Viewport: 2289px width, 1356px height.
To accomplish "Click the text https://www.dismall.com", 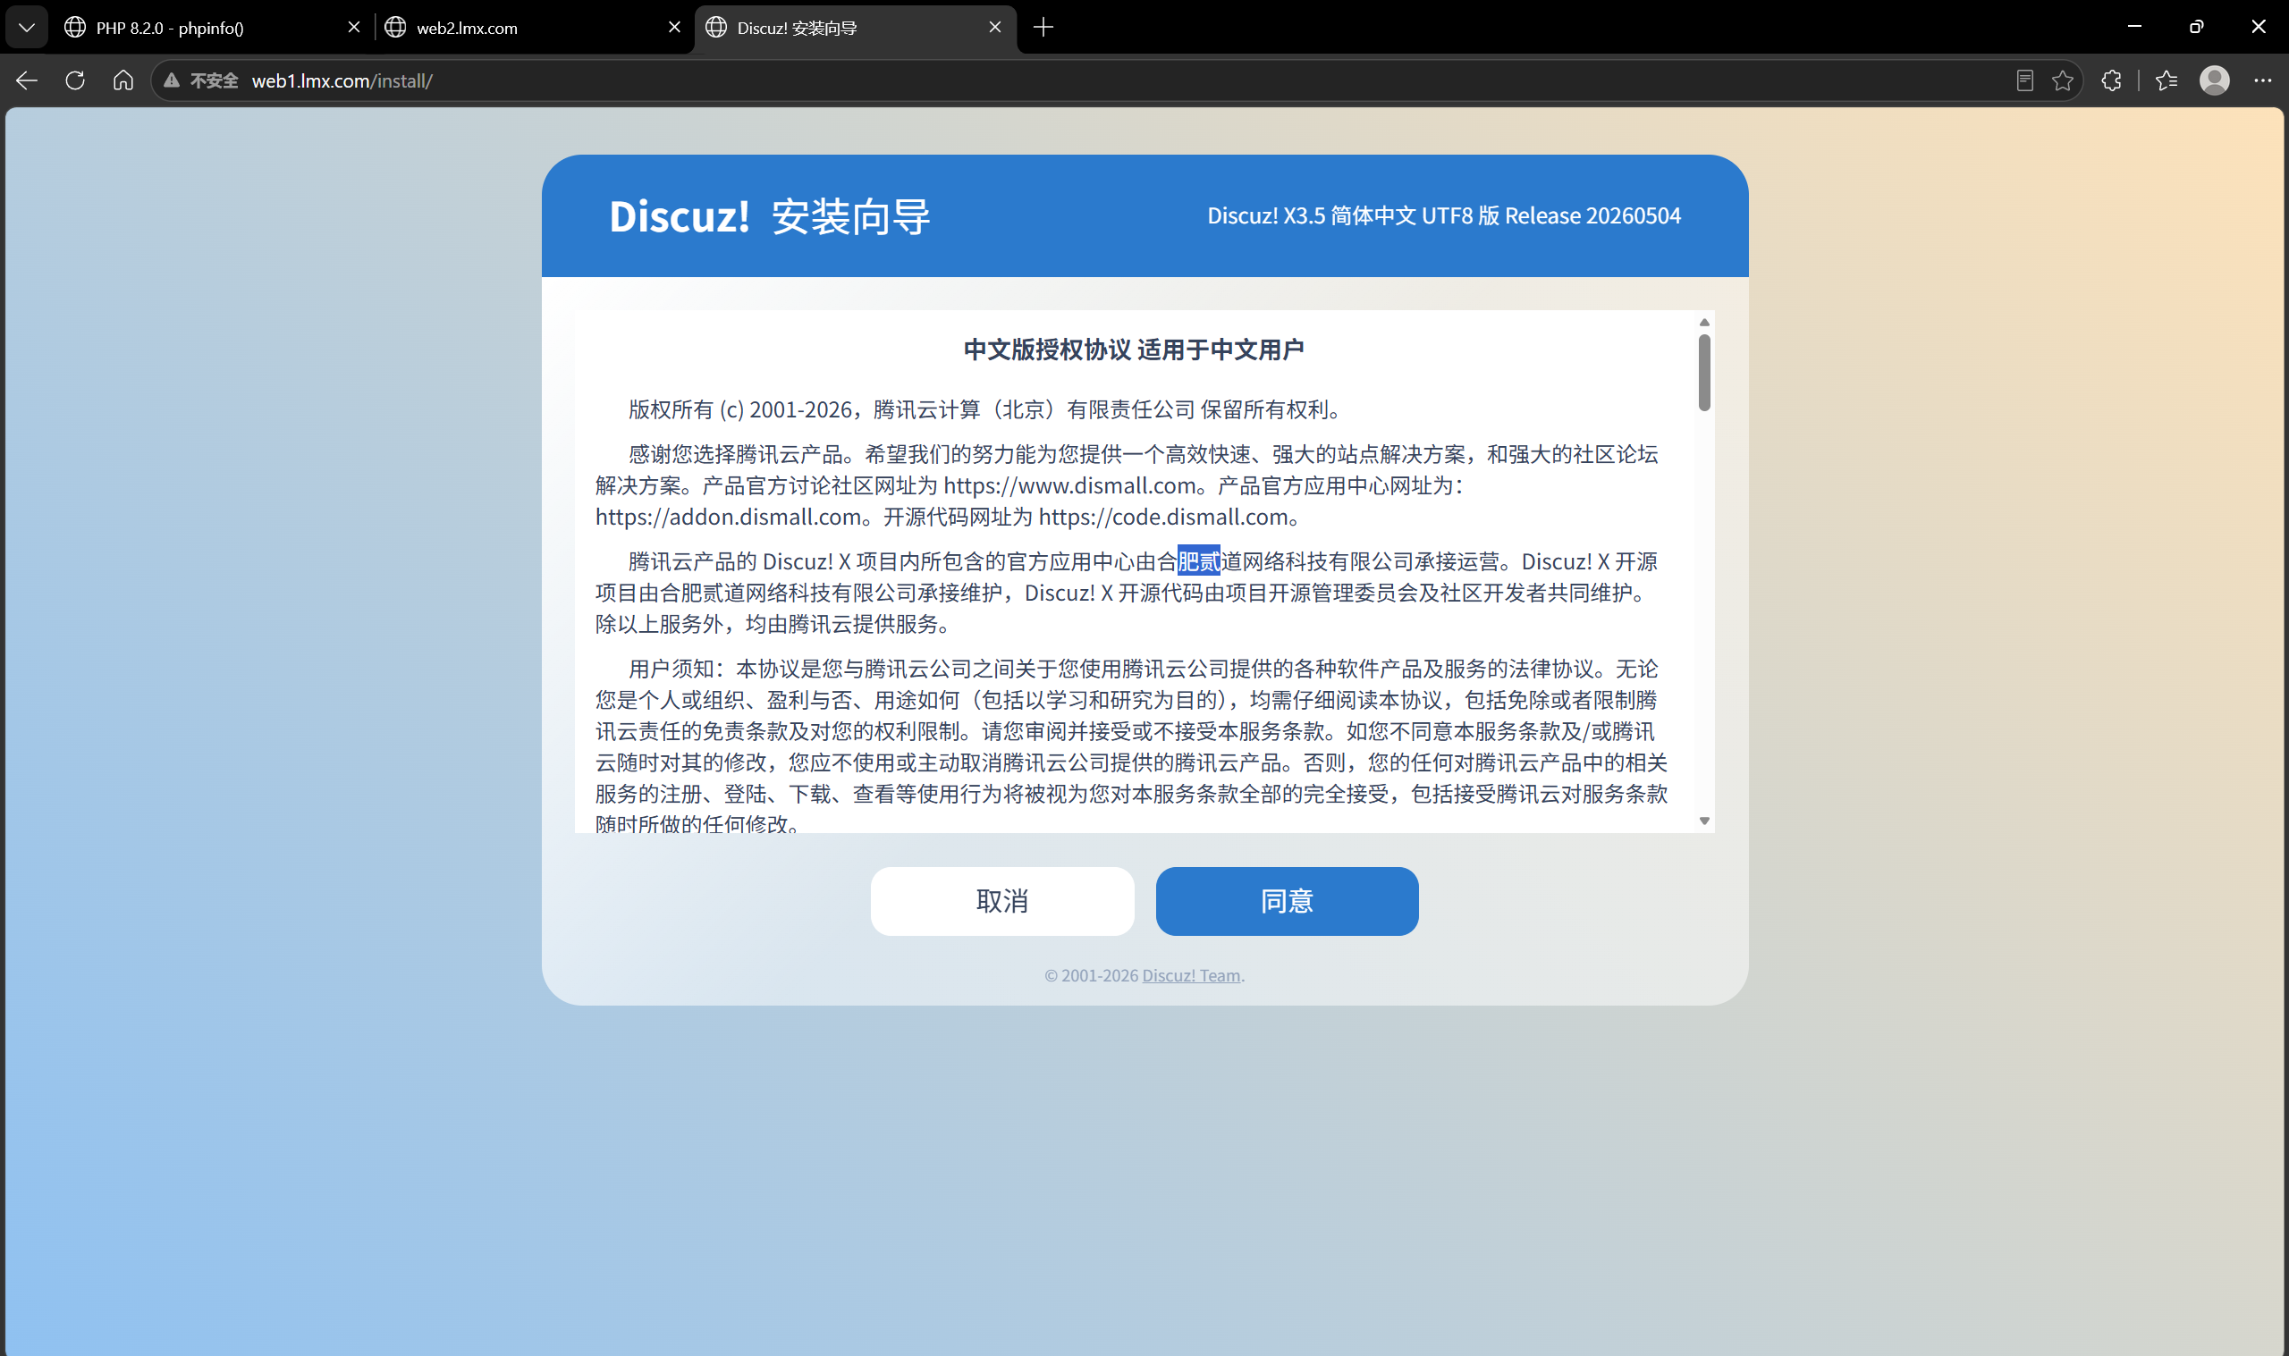I will [x=1070, y=485].
